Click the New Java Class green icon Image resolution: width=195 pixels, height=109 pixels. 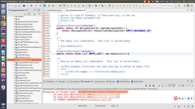[x=53, y=6]
